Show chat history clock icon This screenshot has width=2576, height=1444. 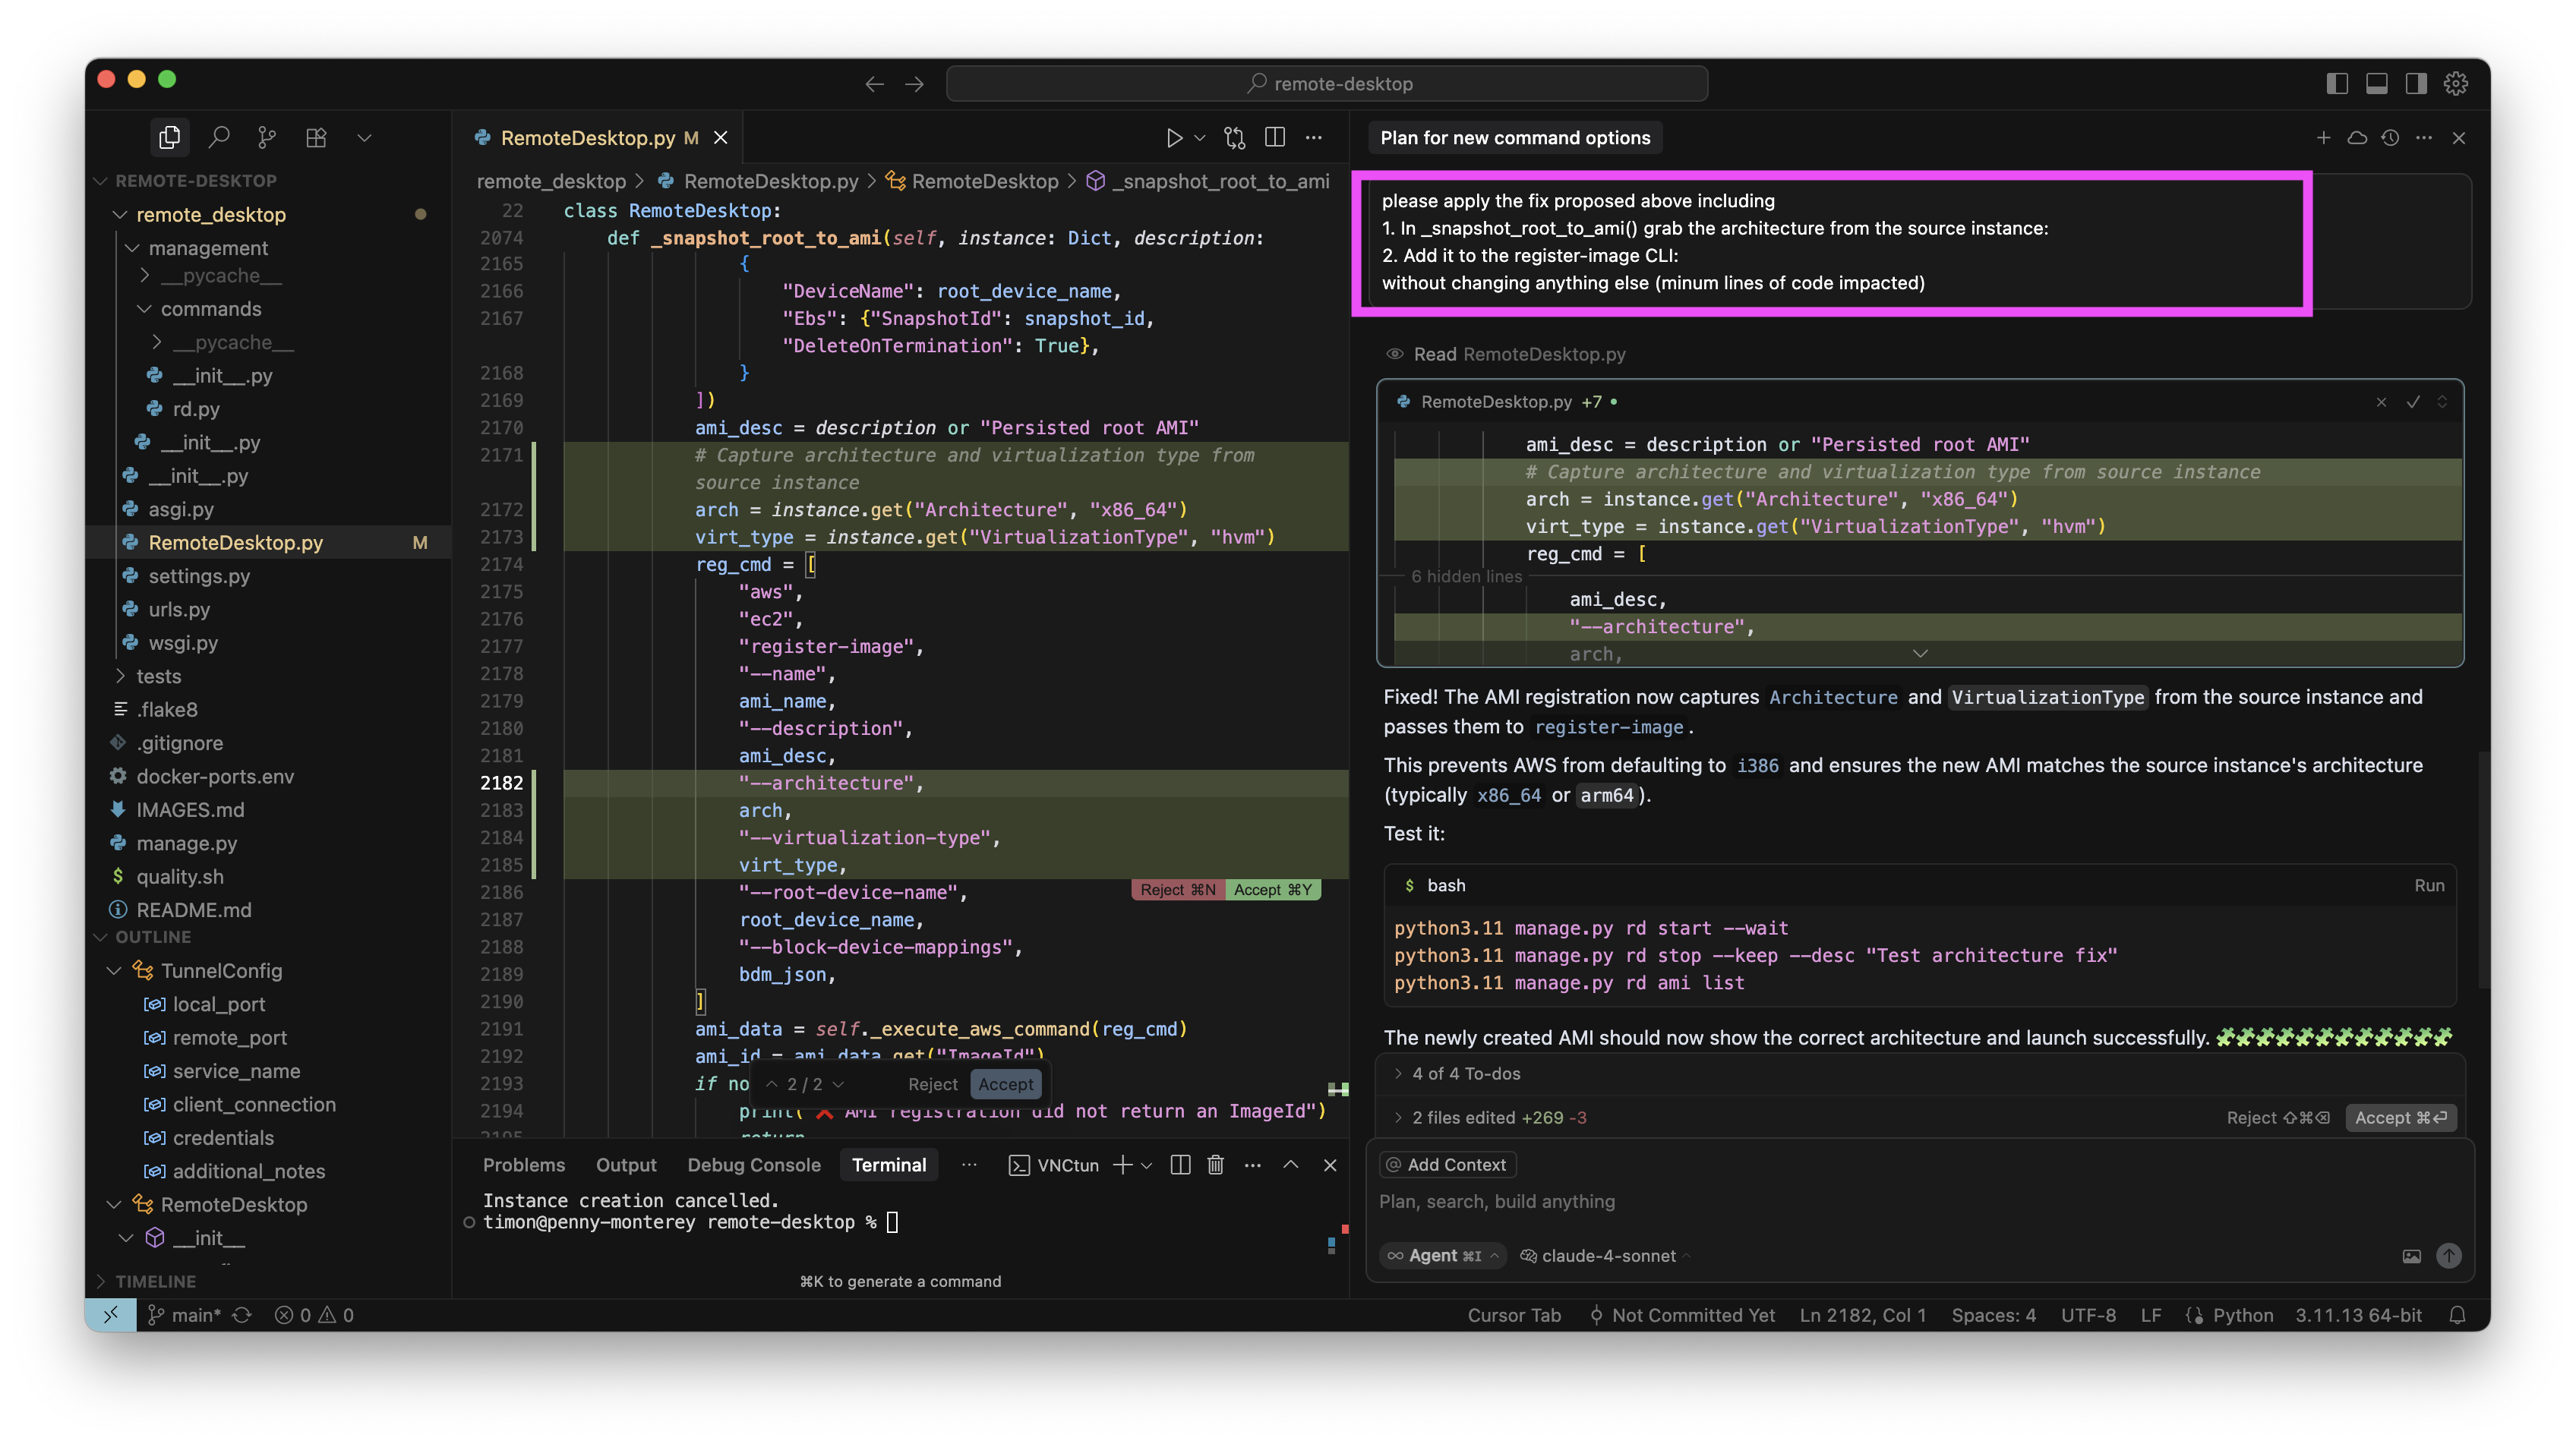(2390, 138)
